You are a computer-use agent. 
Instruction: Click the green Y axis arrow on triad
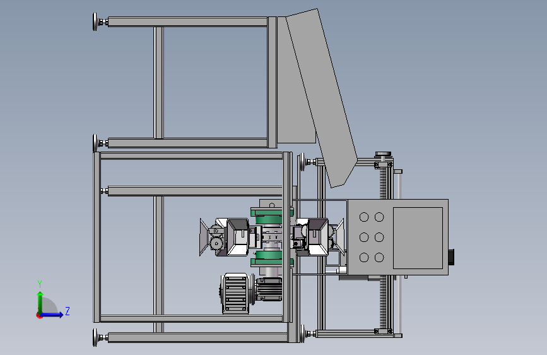(x=40, y=302)
